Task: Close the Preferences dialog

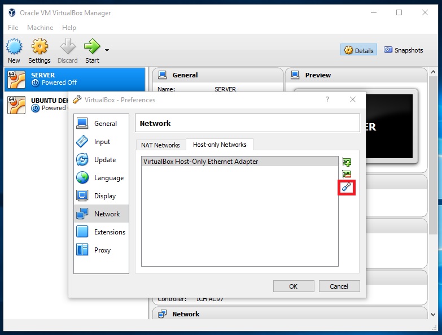Action: 353,99
